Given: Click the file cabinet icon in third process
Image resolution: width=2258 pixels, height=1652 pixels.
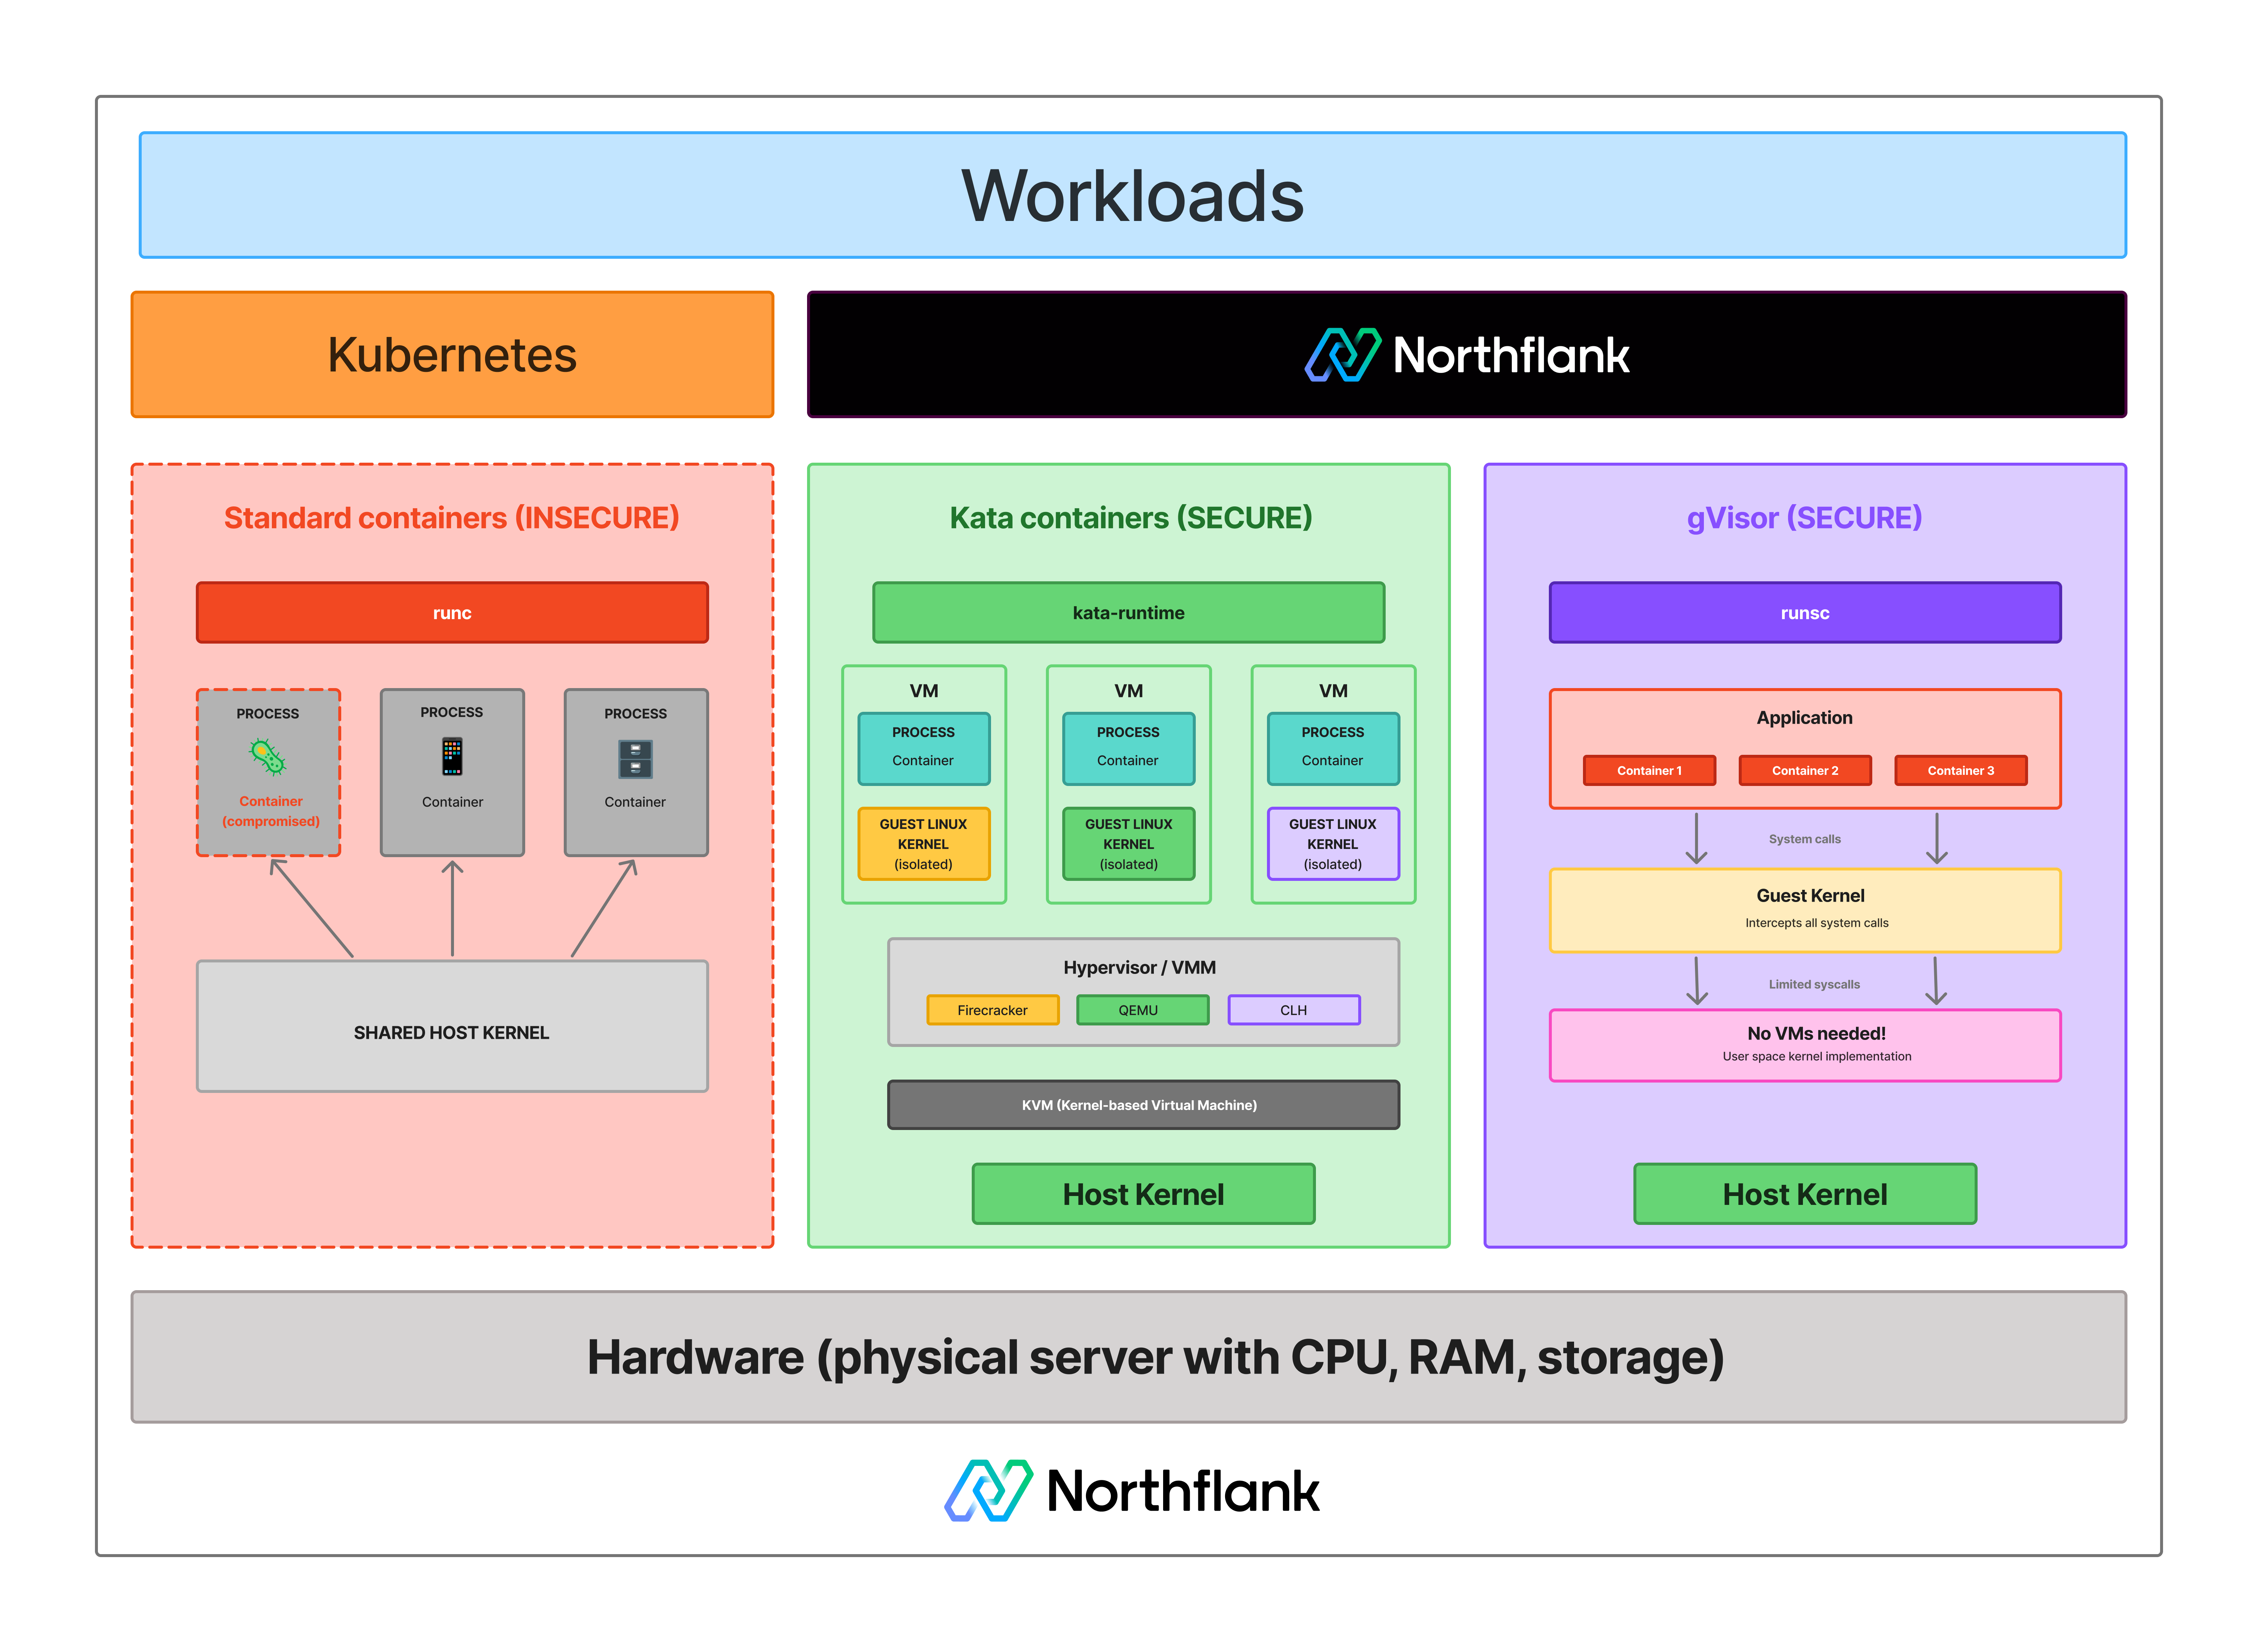Looking at the screenshot, I should click(x=635, y=759).
